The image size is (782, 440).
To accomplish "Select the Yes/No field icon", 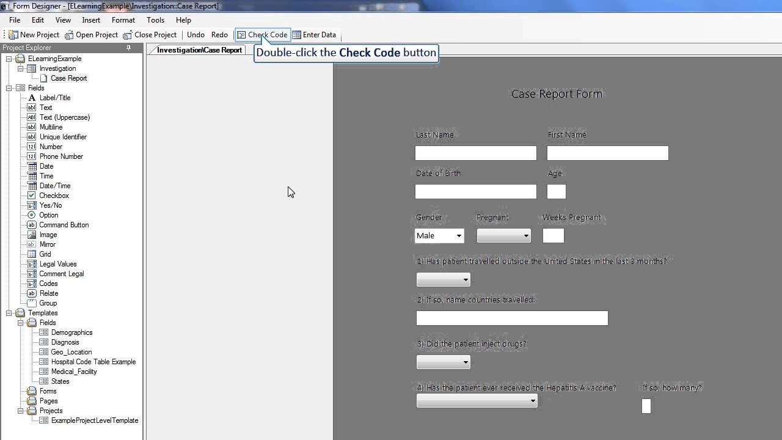I will 32,205.
